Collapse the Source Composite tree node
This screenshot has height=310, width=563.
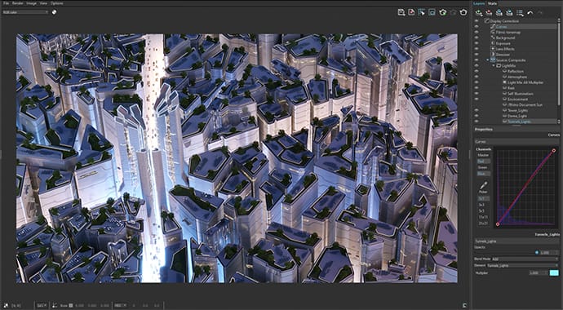488,60
